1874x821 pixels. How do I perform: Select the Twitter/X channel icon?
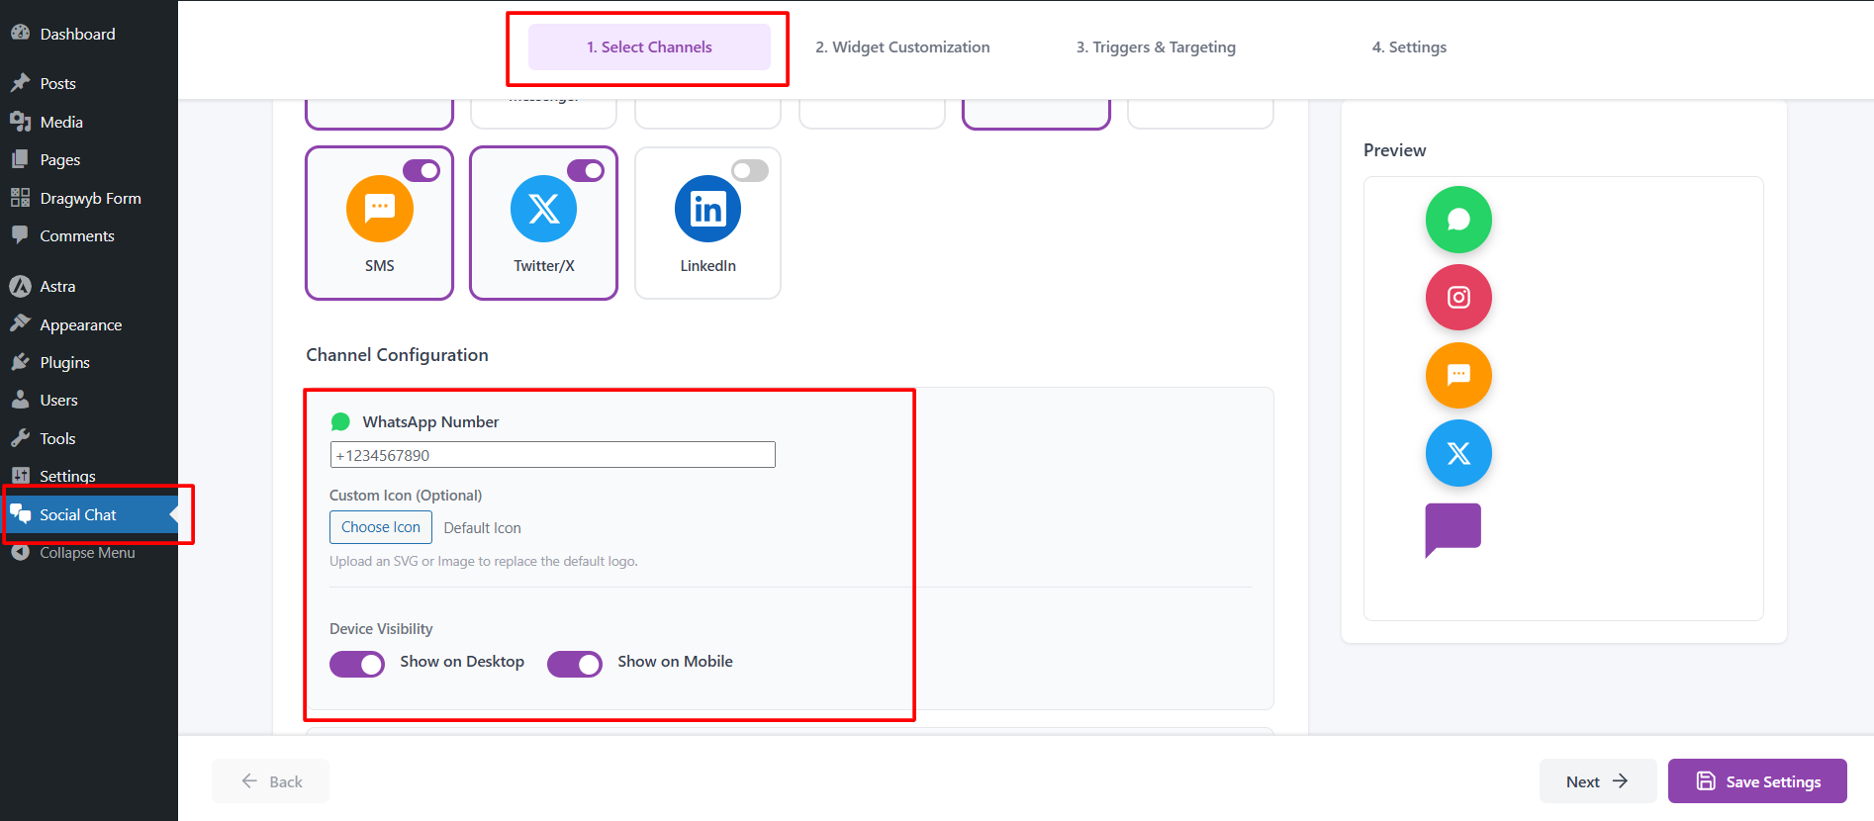[543, 210]
